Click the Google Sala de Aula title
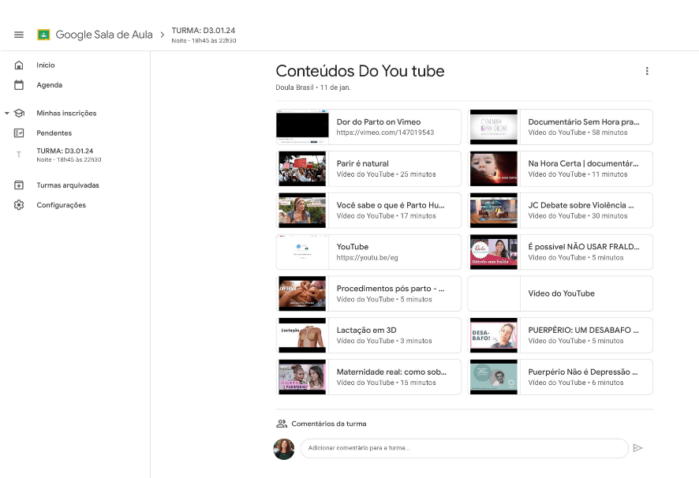The image size is (699, 478). point(103,35)
